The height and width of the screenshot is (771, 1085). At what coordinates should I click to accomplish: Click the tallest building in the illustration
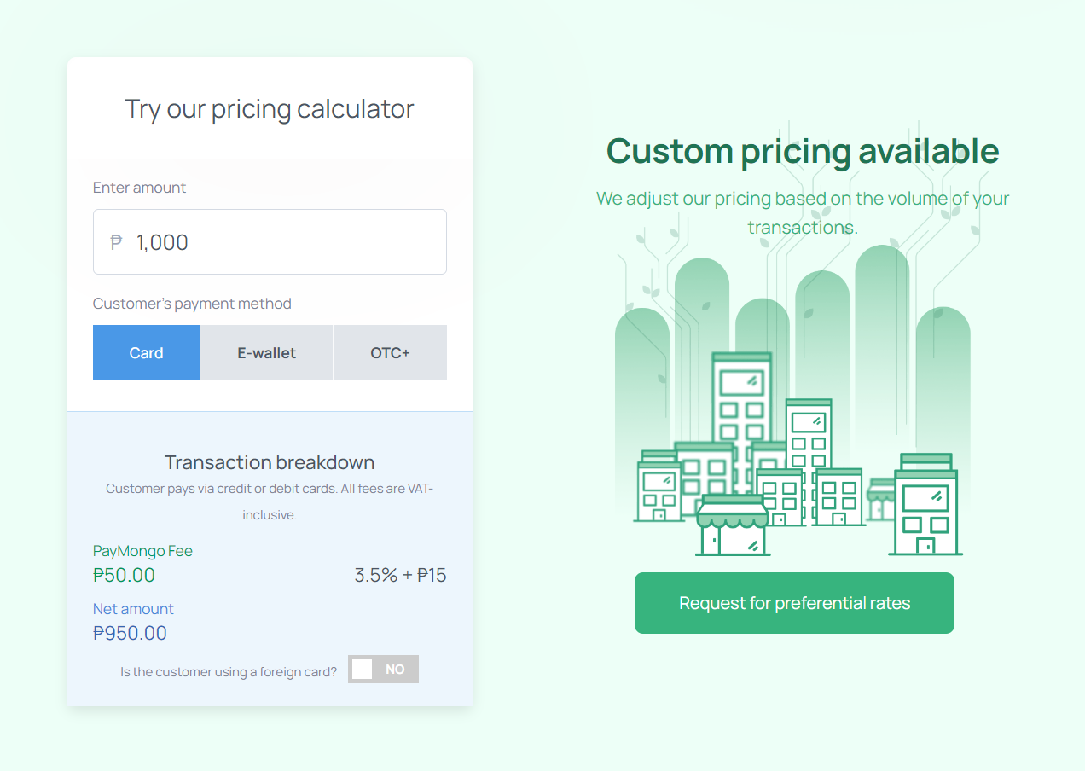pos(741,409)
